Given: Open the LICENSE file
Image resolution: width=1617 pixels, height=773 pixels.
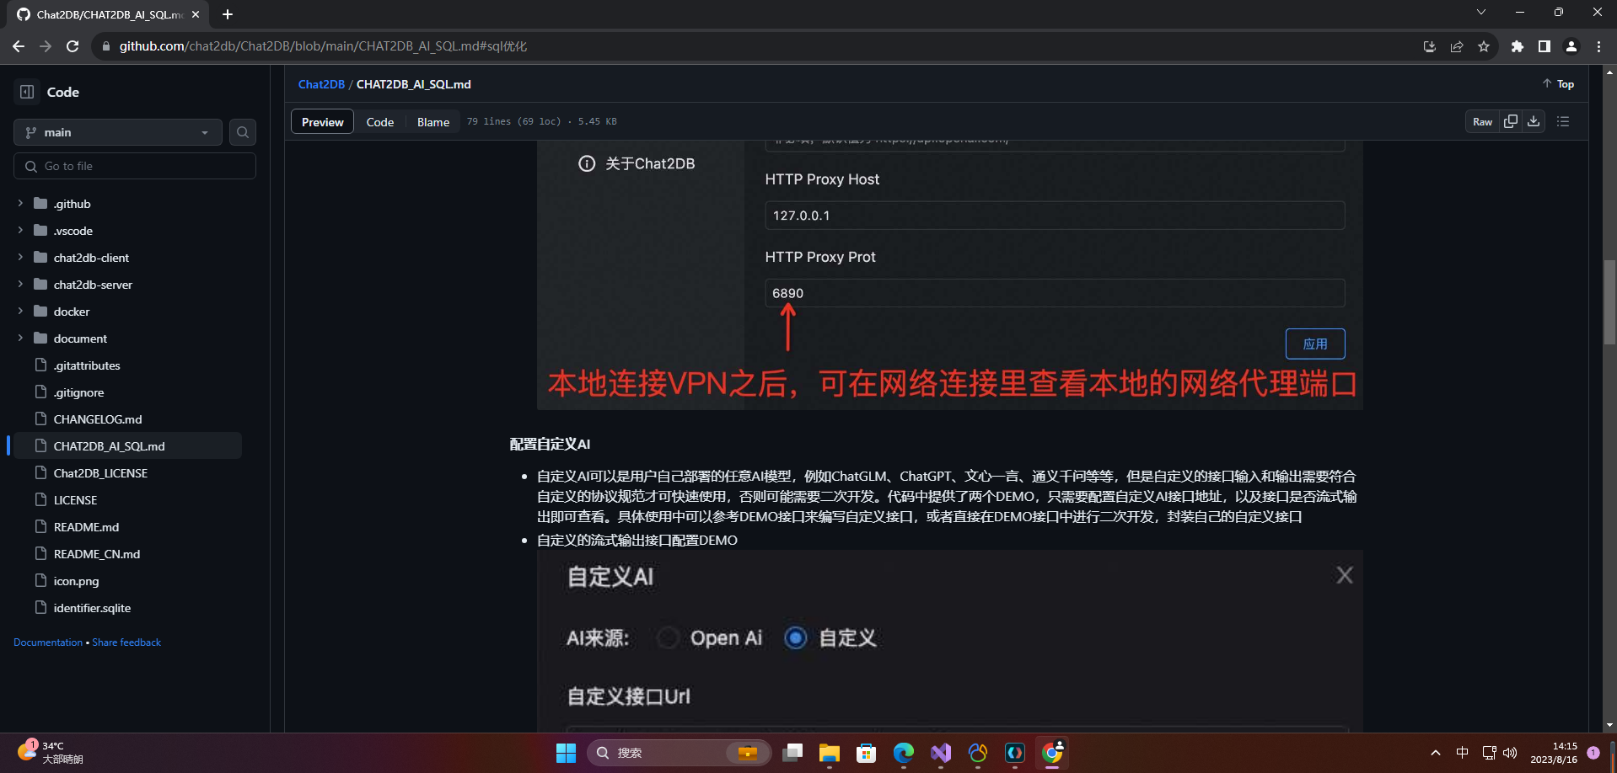Looking at the screenshot, I should pos(75,500).
